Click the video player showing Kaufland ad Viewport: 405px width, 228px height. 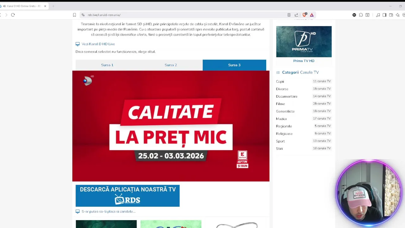tap(171, 126)
